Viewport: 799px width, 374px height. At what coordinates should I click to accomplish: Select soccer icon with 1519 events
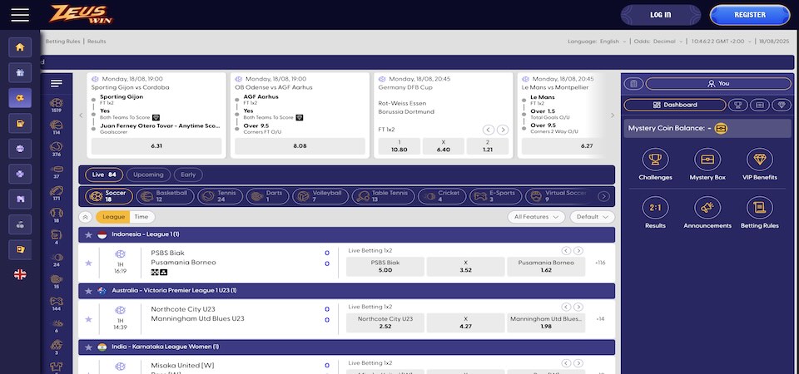57,106
